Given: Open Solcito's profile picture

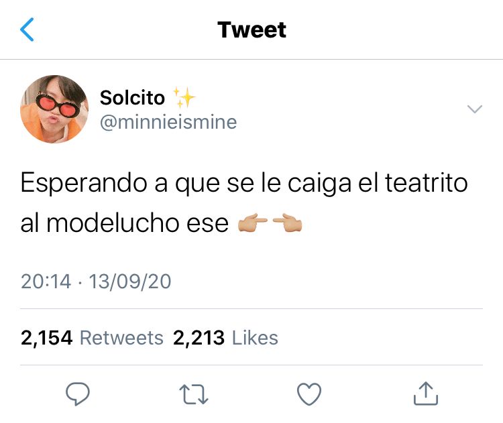Looking at the screenshot, I should 54,109.
